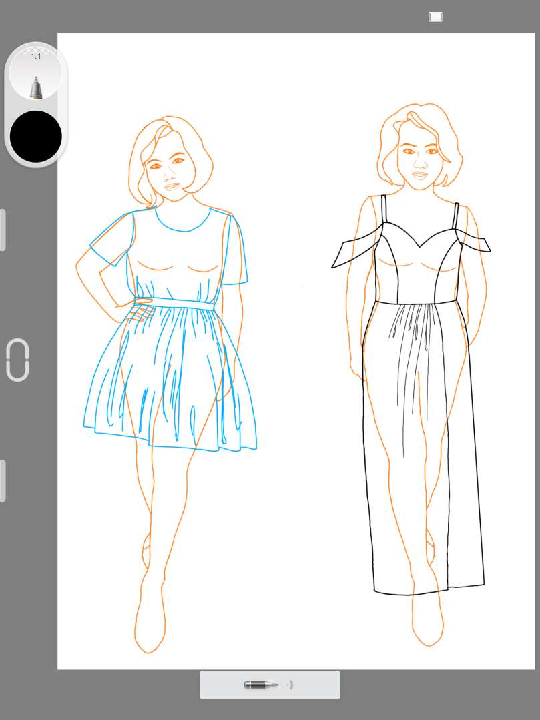Click the sweetheart neckline of black dress
Image resolution: width=540 pixels, height=720 pixels.
point(419,238)
